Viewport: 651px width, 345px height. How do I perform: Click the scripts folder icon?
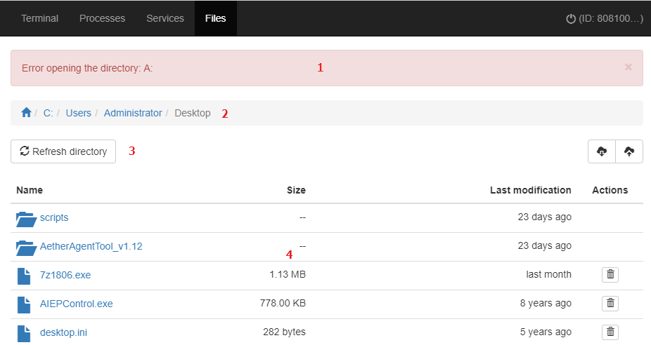(26, 219)
